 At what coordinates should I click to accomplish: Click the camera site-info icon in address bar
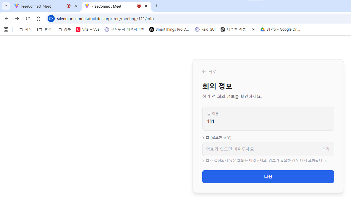(51, 19)
